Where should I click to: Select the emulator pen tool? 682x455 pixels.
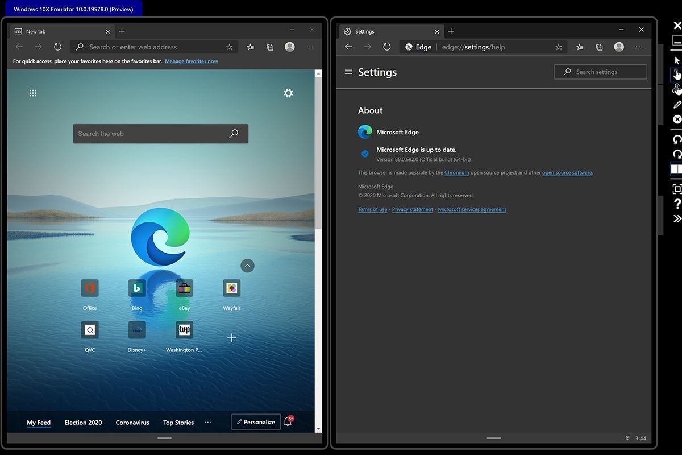click(677, 105)
